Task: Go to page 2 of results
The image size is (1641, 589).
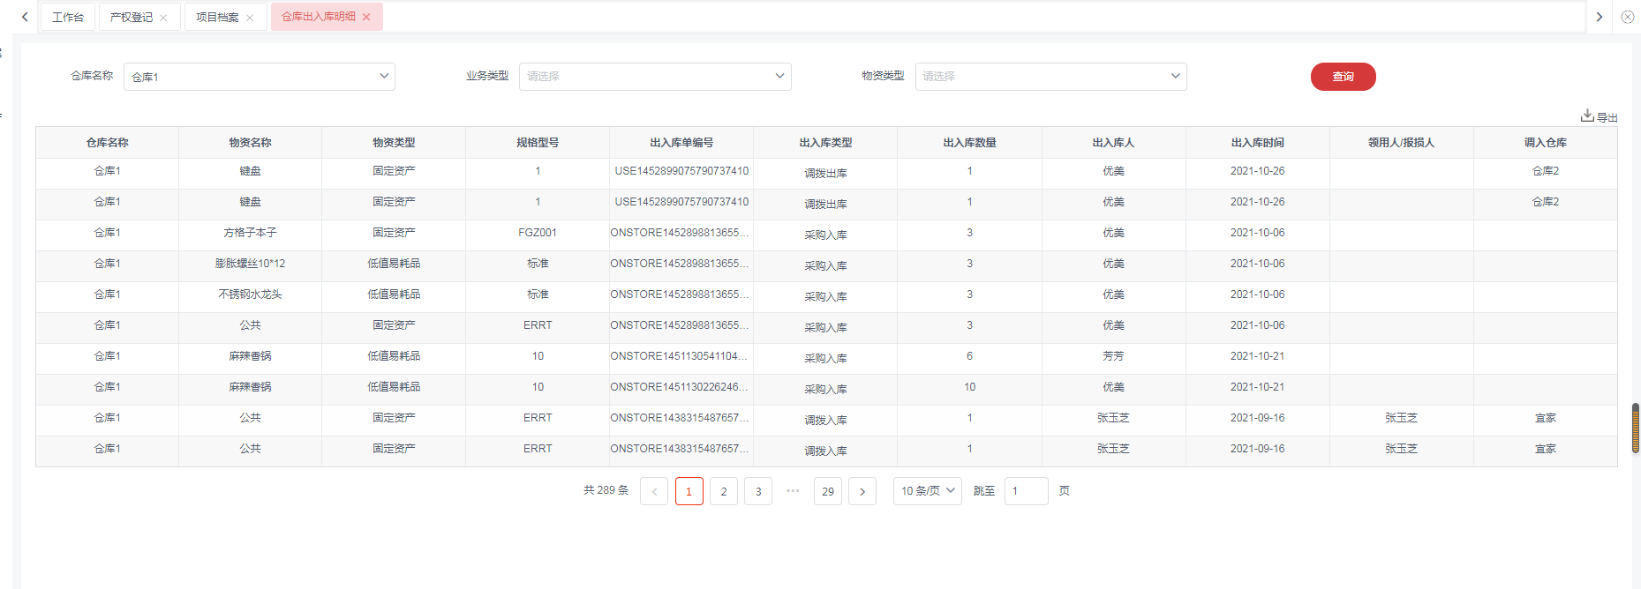Action: (724, 491)
